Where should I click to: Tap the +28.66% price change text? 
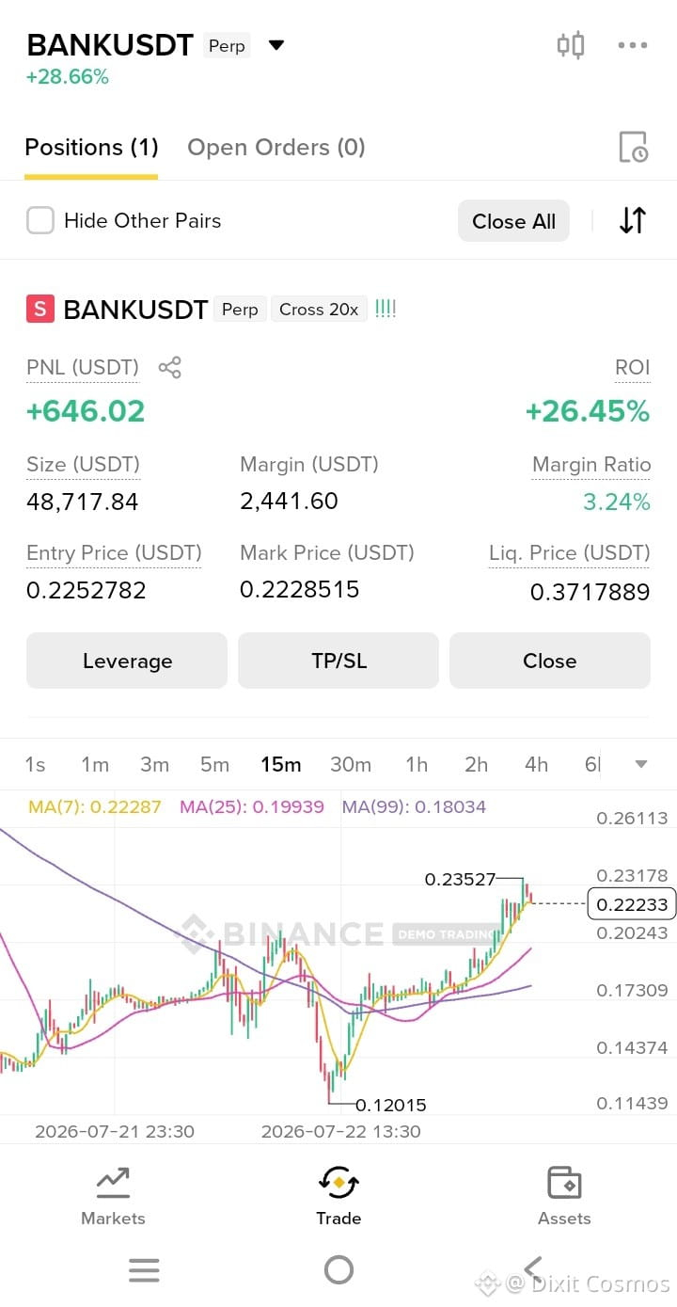coord(68,77)
